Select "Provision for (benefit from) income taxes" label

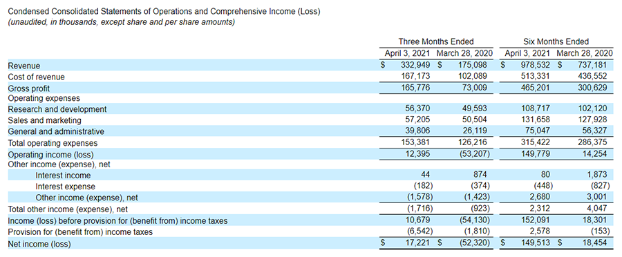80,232
